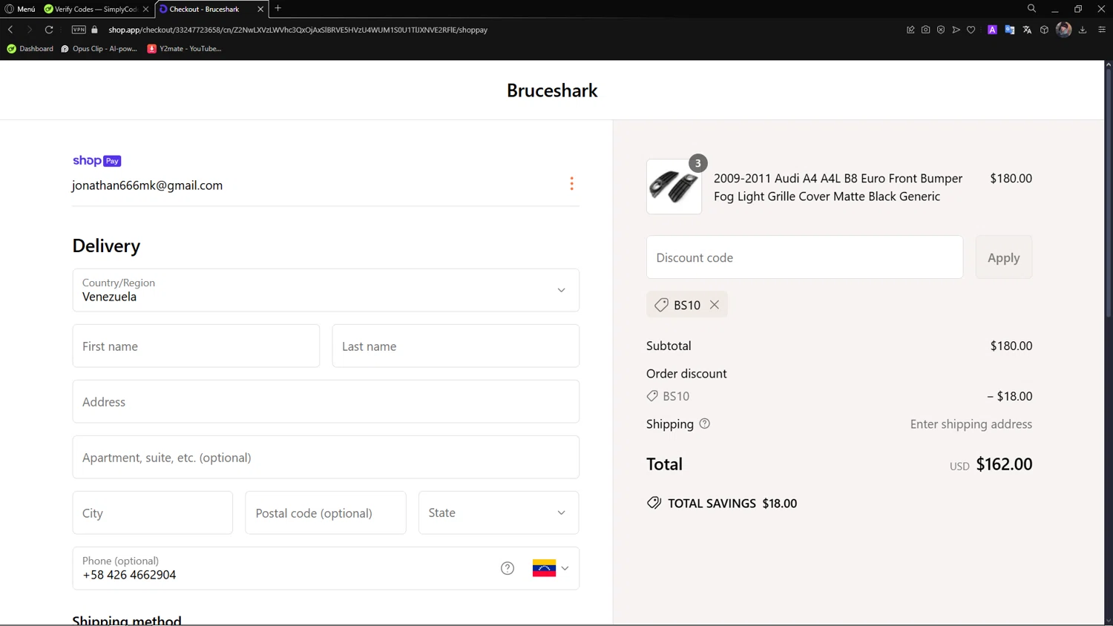Image resolution: width=1113 pixels, height=626 pixels.
Task: Click the edit/pinboard icon in address bar
Action: [910, 30]
